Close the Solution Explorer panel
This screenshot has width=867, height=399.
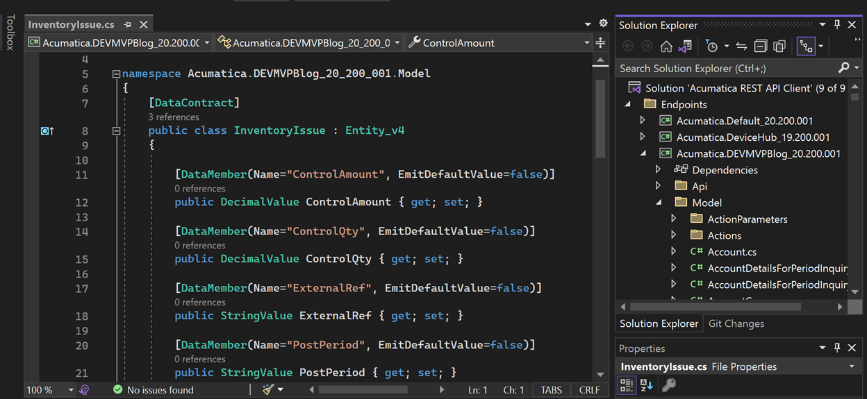(853, 25)
